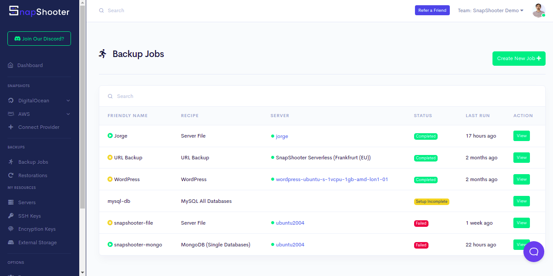Click the Failed badge in snapshooter-mongo row

point(421,245)
